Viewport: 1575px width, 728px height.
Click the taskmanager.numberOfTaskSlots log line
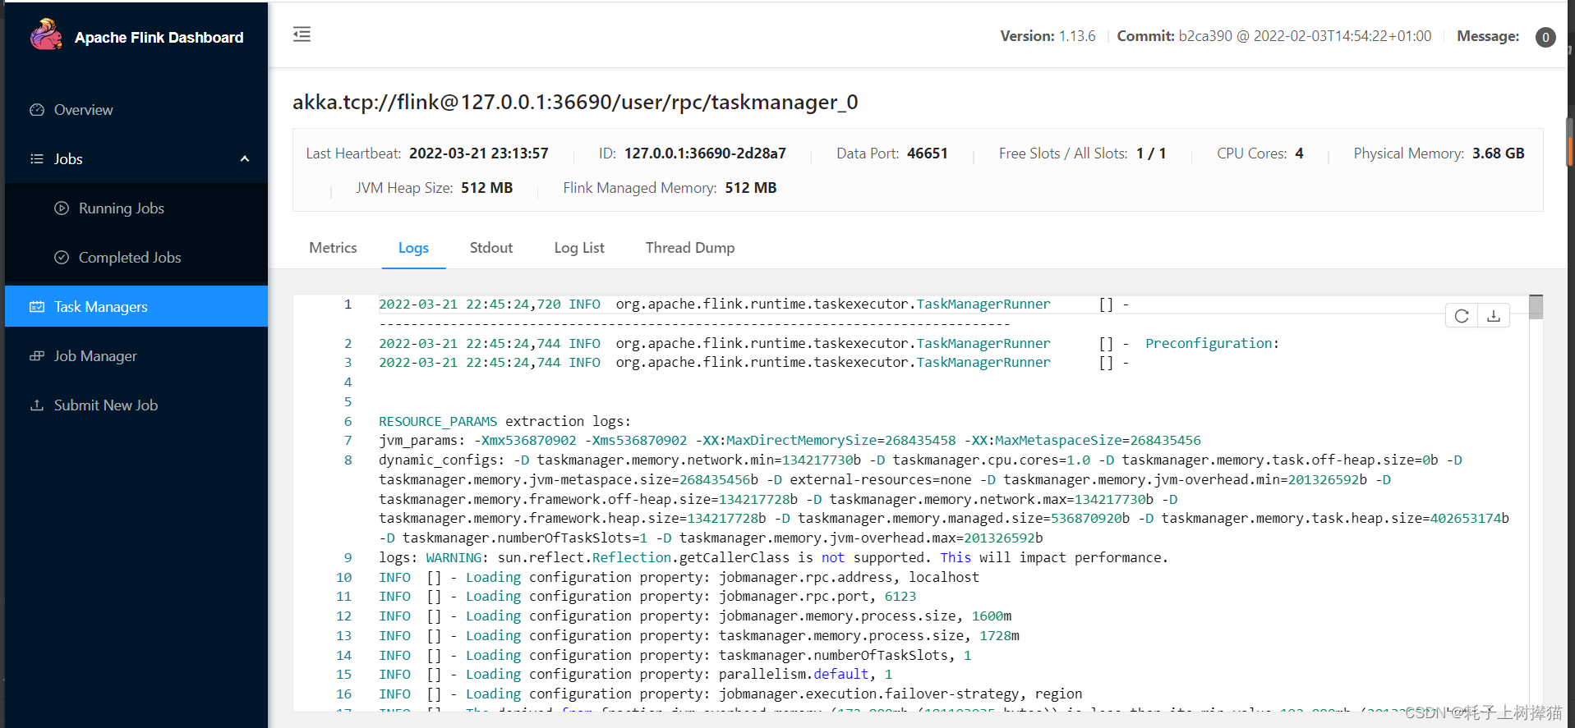point(675,655)
